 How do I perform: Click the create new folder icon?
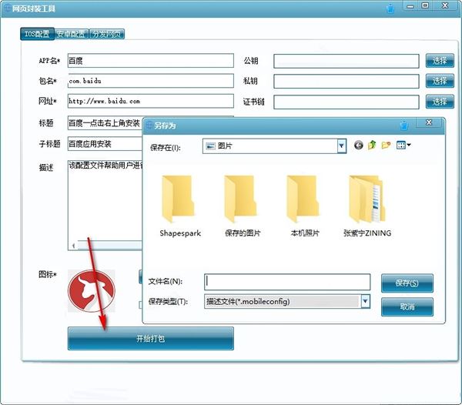point(386,145)
